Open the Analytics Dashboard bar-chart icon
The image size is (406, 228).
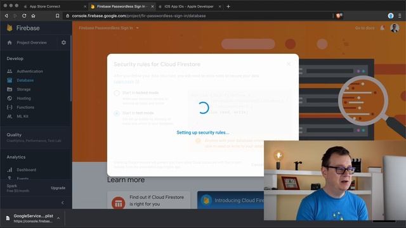click(10, 170)
